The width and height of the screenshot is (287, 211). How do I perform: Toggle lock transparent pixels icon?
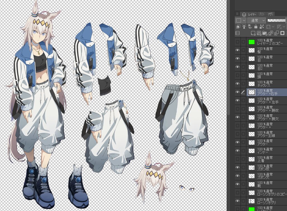[262, 27]
